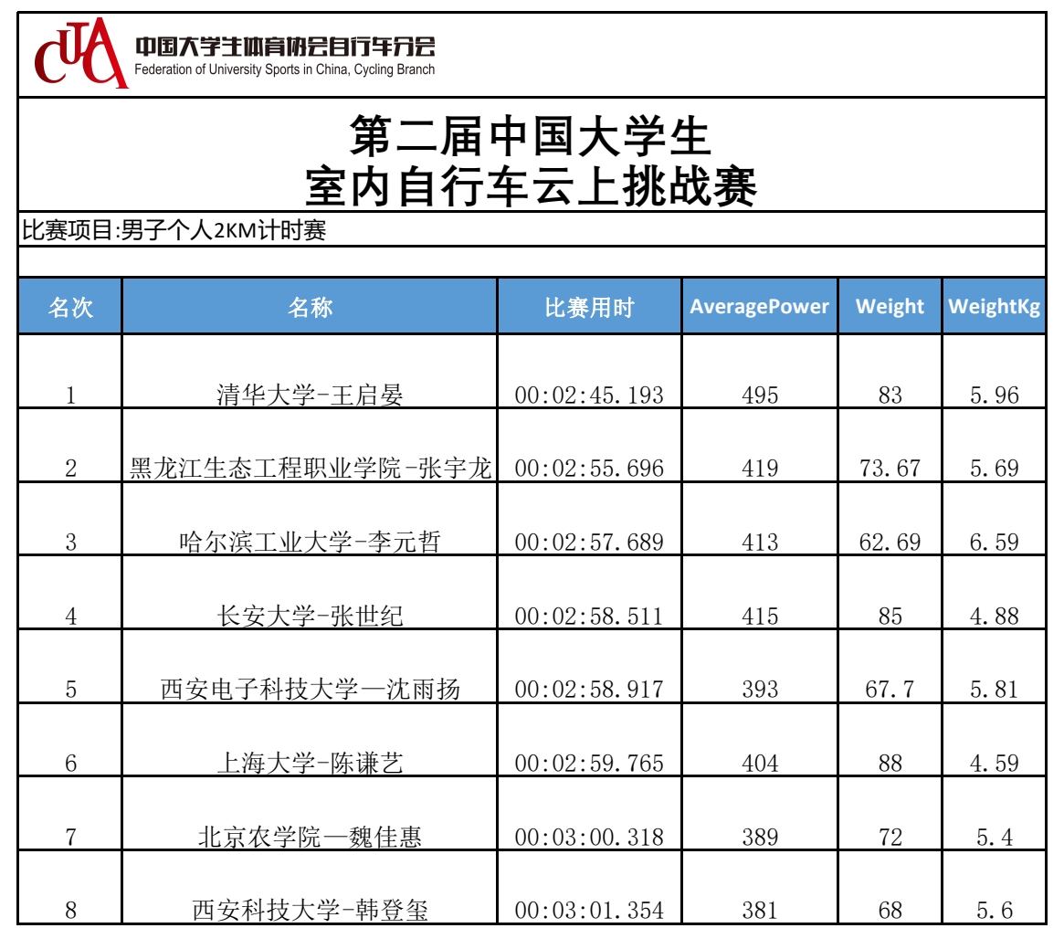Select the Weight column header
Viewport: 1064px width, 928px height.
890,306
